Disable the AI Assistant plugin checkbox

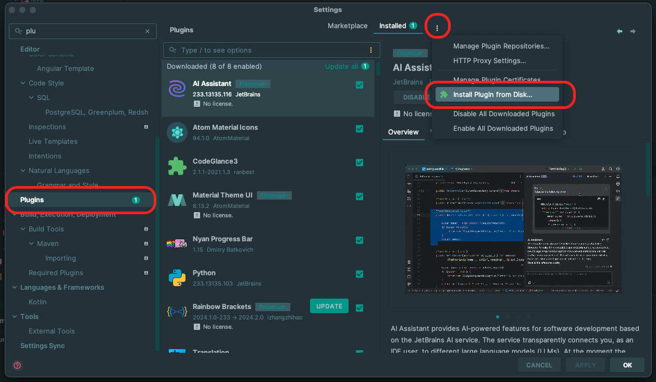pyautogui.click(x=360, y=85)
